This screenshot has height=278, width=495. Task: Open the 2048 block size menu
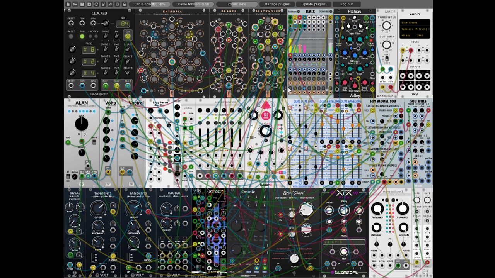[422, 35]
